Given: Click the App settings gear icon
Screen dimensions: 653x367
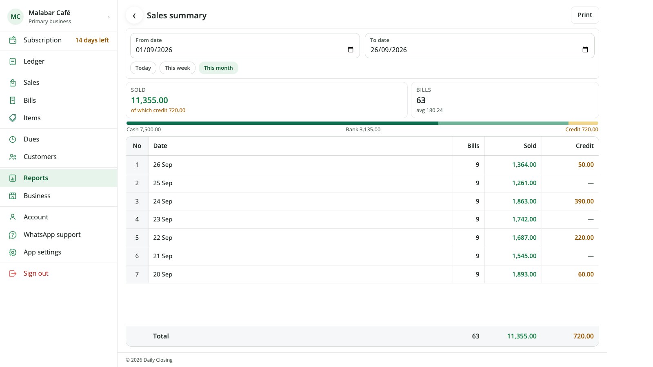Looking at the screenshot, I should [x=13, y=252].
